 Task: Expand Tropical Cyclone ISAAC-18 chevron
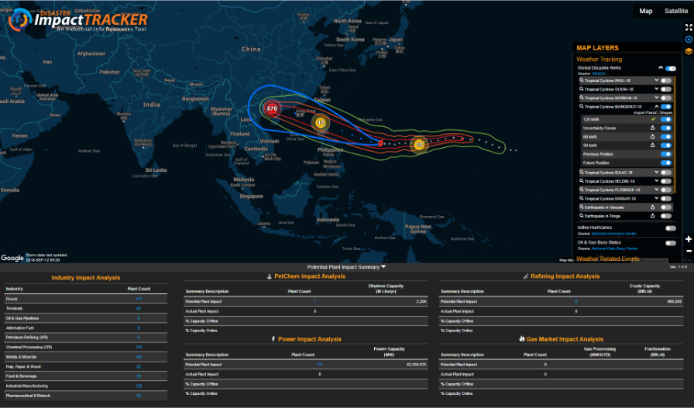tap(656, 172)
